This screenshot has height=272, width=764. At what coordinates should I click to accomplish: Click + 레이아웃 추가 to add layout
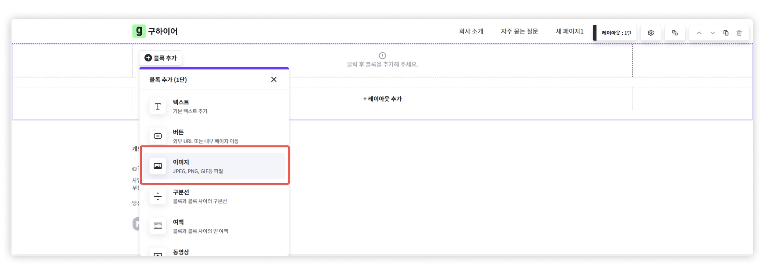click(x=382, y=99)
